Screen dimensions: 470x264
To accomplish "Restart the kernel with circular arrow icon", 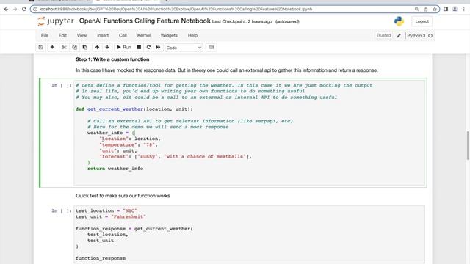I will (148, 47).
